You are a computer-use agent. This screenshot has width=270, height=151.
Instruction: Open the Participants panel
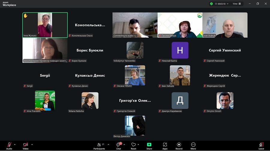pos(99,146)
